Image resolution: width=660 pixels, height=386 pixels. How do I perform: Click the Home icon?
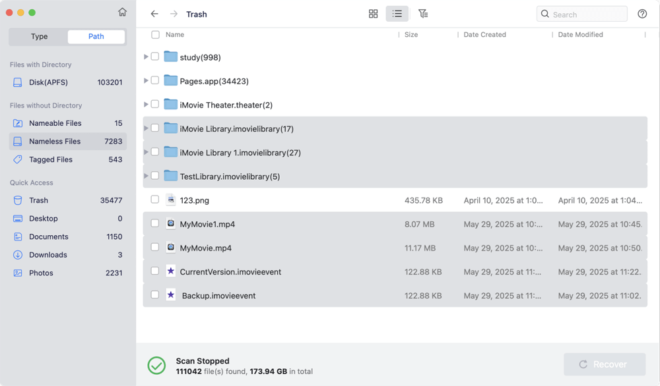[x=122, y=12]
